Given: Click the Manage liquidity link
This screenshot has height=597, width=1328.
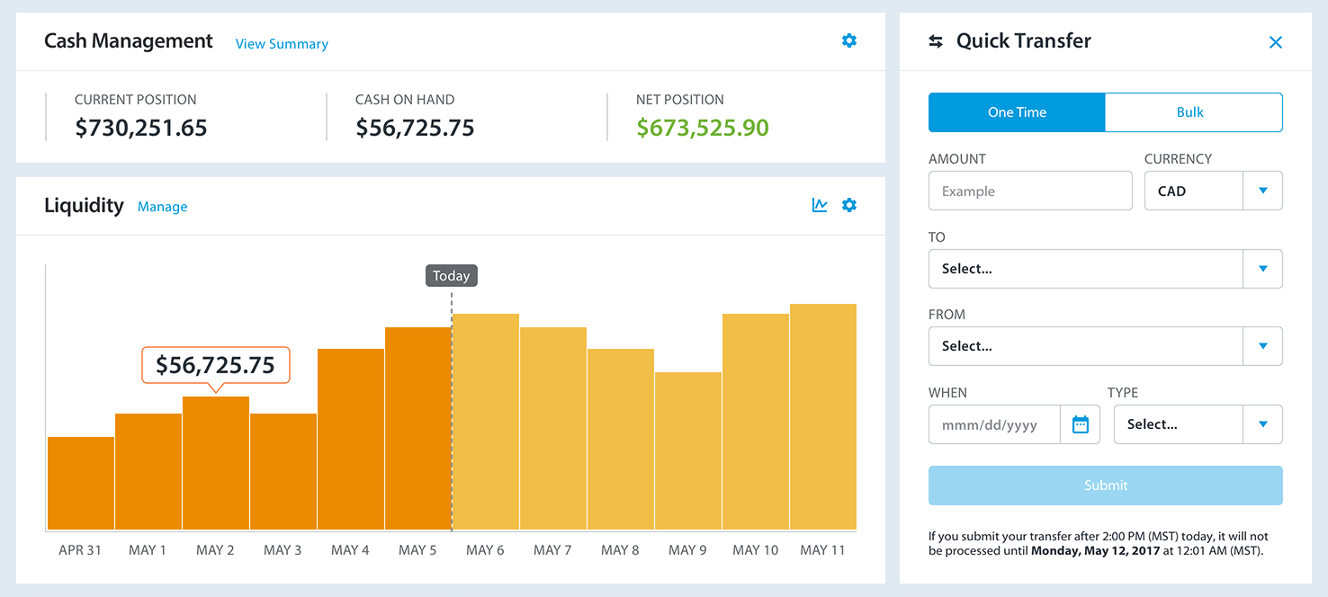Looking at the screenshot, I should coord(163,207).
